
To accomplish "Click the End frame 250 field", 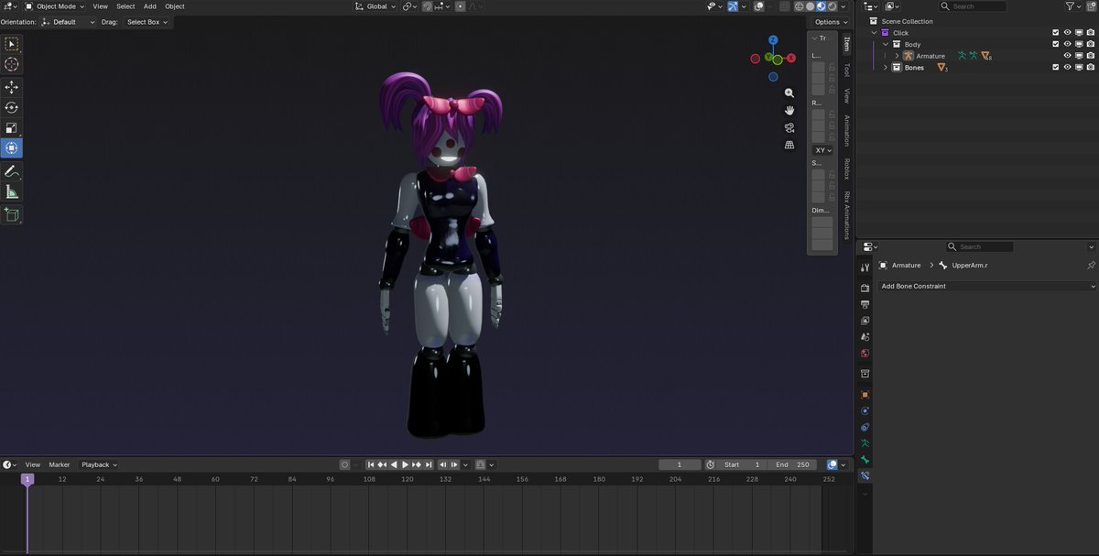I will pyautogui.click(x=792, y=464).
